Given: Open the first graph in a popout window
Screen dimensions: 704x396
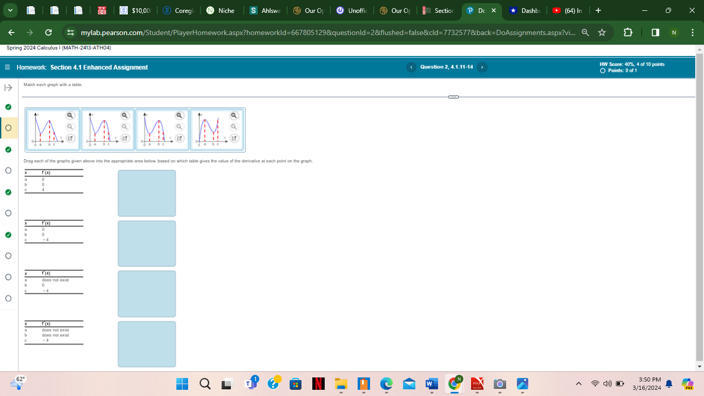Looking at the screenshot, I should tap(70, 138).
